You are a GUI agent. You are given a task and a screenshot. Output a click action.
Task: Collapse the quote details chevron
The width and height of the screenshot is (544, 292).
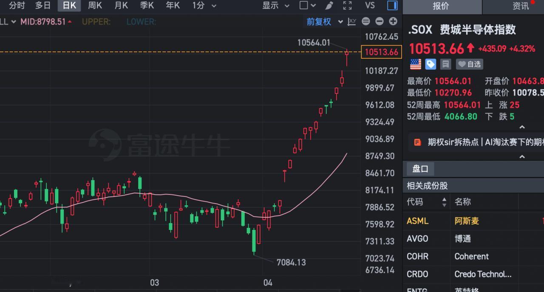[522, 127]
